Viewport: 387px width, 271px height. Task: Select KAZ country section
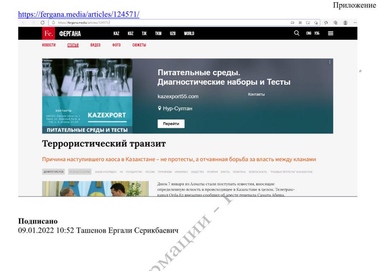pos(116,33)
